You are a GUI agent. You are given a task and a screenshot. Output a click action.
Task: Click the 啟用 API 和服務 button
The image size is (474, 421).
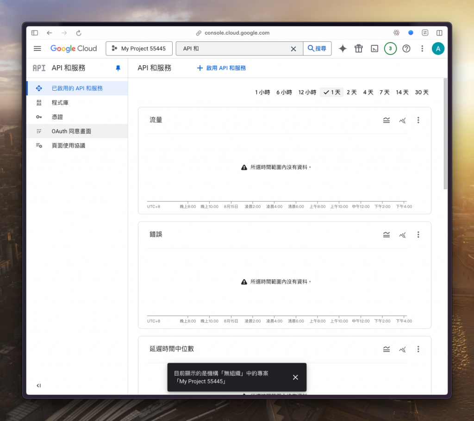click(221, 68)
